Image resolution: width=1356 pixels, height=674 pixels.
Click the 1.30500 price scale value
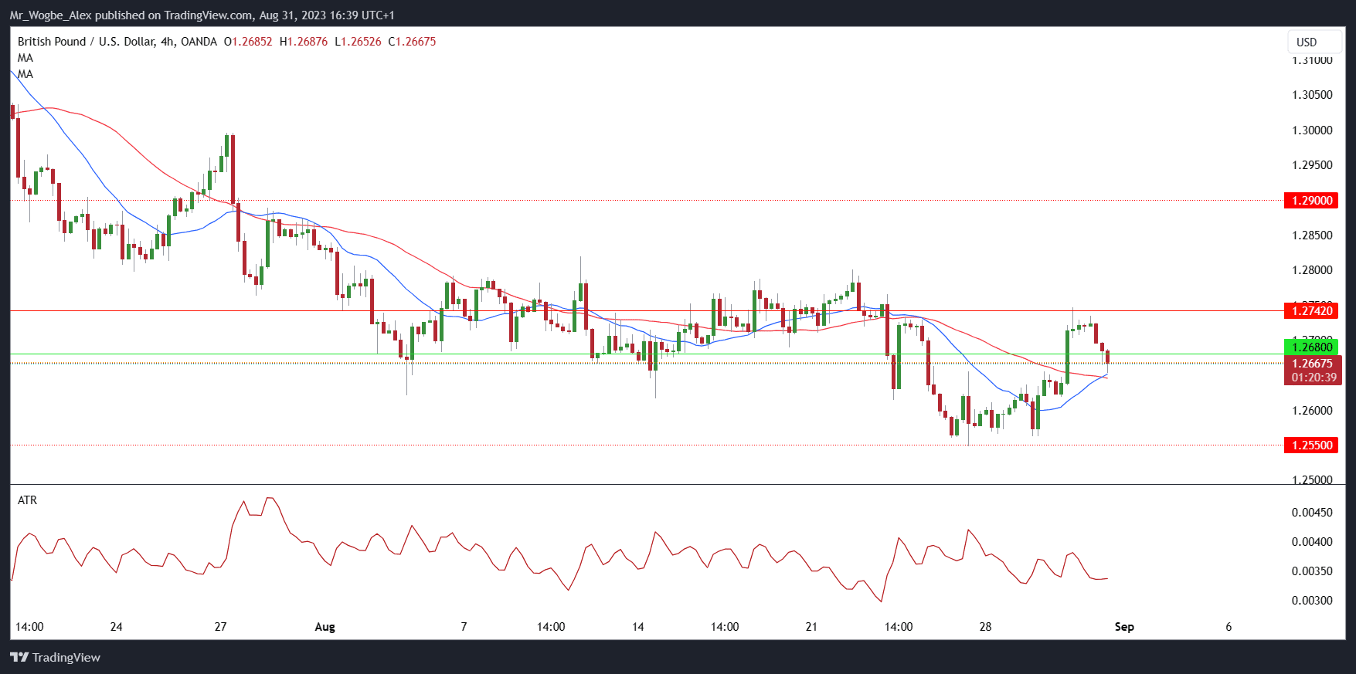1312,95
